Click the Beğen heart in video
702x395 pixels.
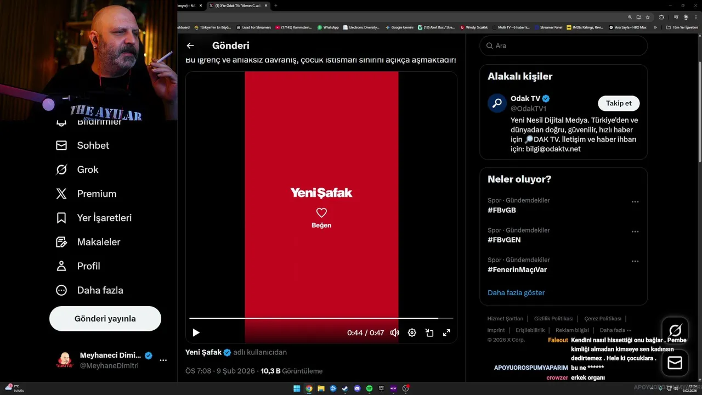pos(321,213)
